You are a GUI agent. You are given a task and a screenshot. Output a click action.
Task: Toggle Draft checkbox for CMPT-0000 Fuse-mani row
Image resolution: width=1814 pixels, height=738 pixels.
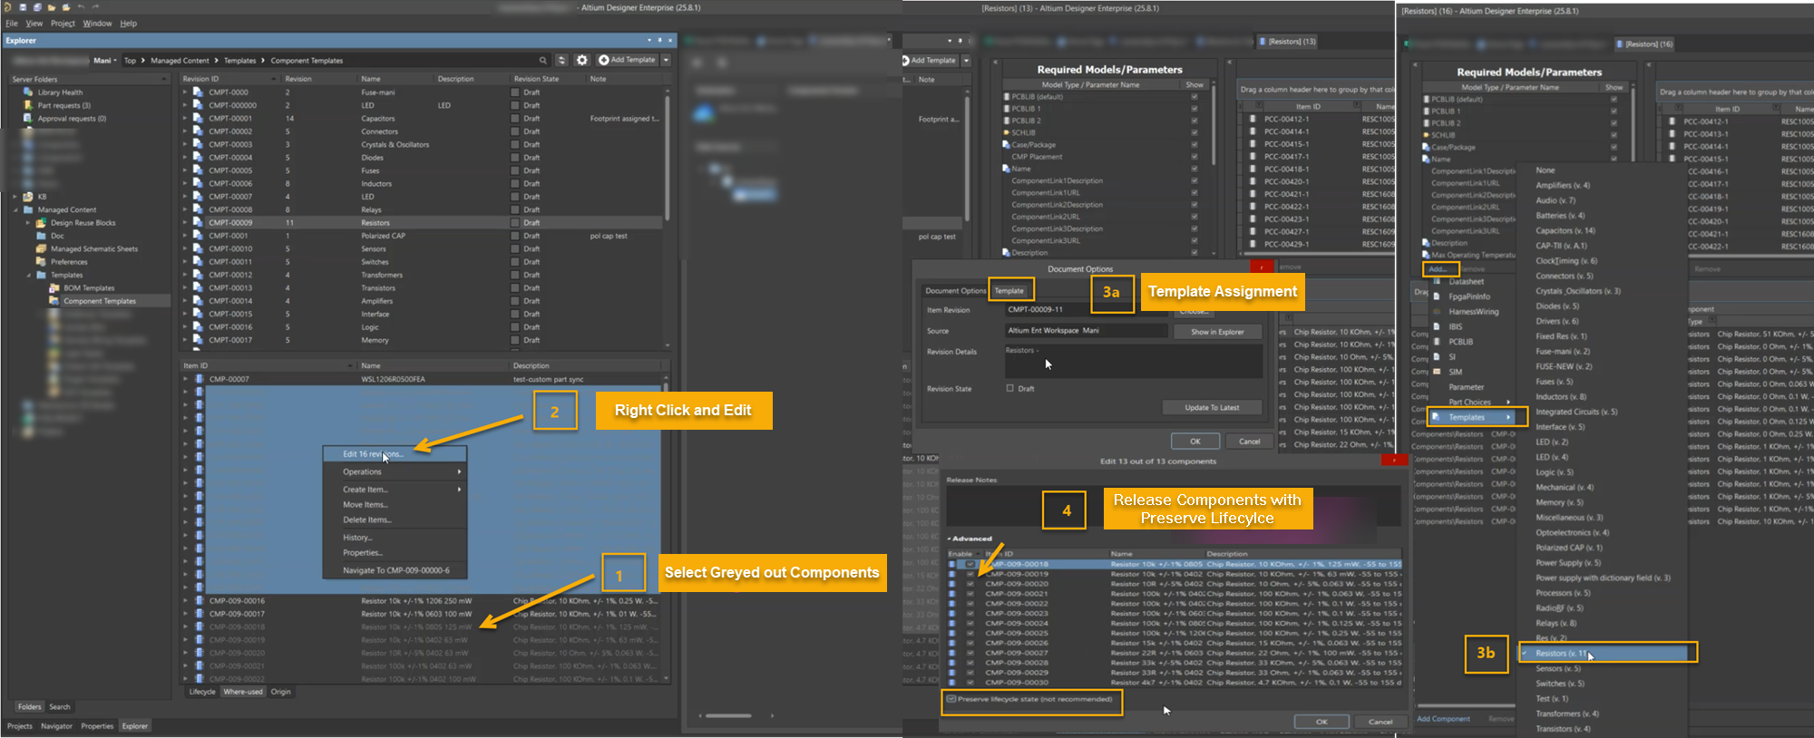(x=515, y=92)
